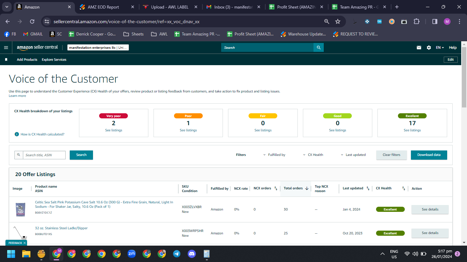The height and width of the screenshot is (262, 467).
Task: Open the AWL bookmarks folder
Action: [159, 34]
